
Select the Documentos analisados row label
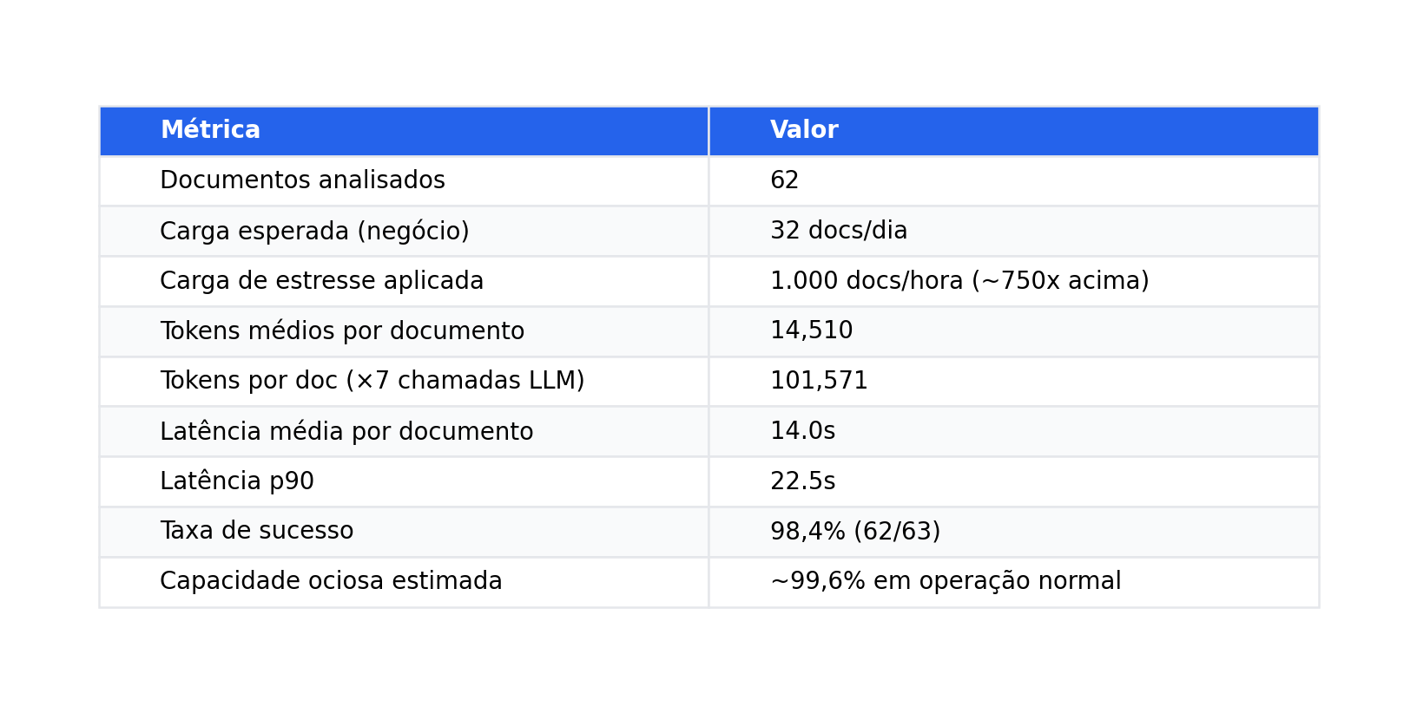[302, 180]
